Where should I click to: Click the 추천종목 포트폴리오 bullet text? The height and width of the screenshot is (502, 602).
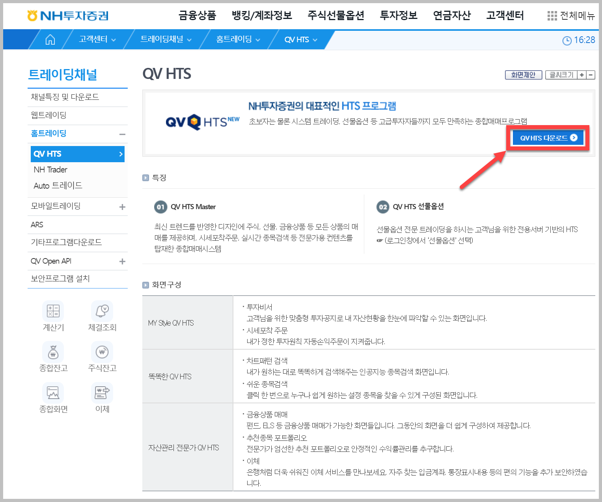(277, 438)
